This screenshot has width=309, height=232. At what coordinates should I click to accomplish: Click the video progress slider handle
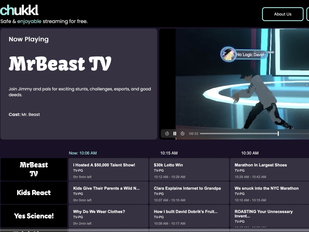click(278, 134)
